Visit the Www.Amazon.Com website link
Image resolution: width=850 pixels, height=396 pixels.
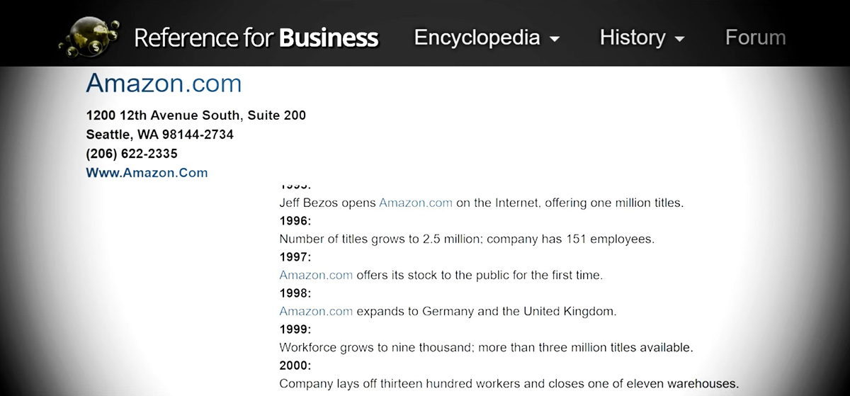pos(147,172)
